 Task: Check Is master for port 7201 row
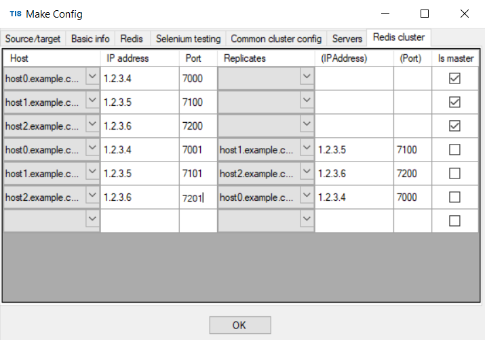454,197
